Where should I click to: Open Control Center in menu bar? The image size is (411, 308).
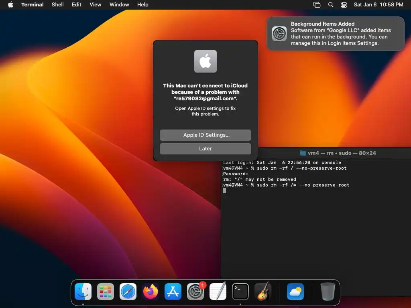(344, 5)
